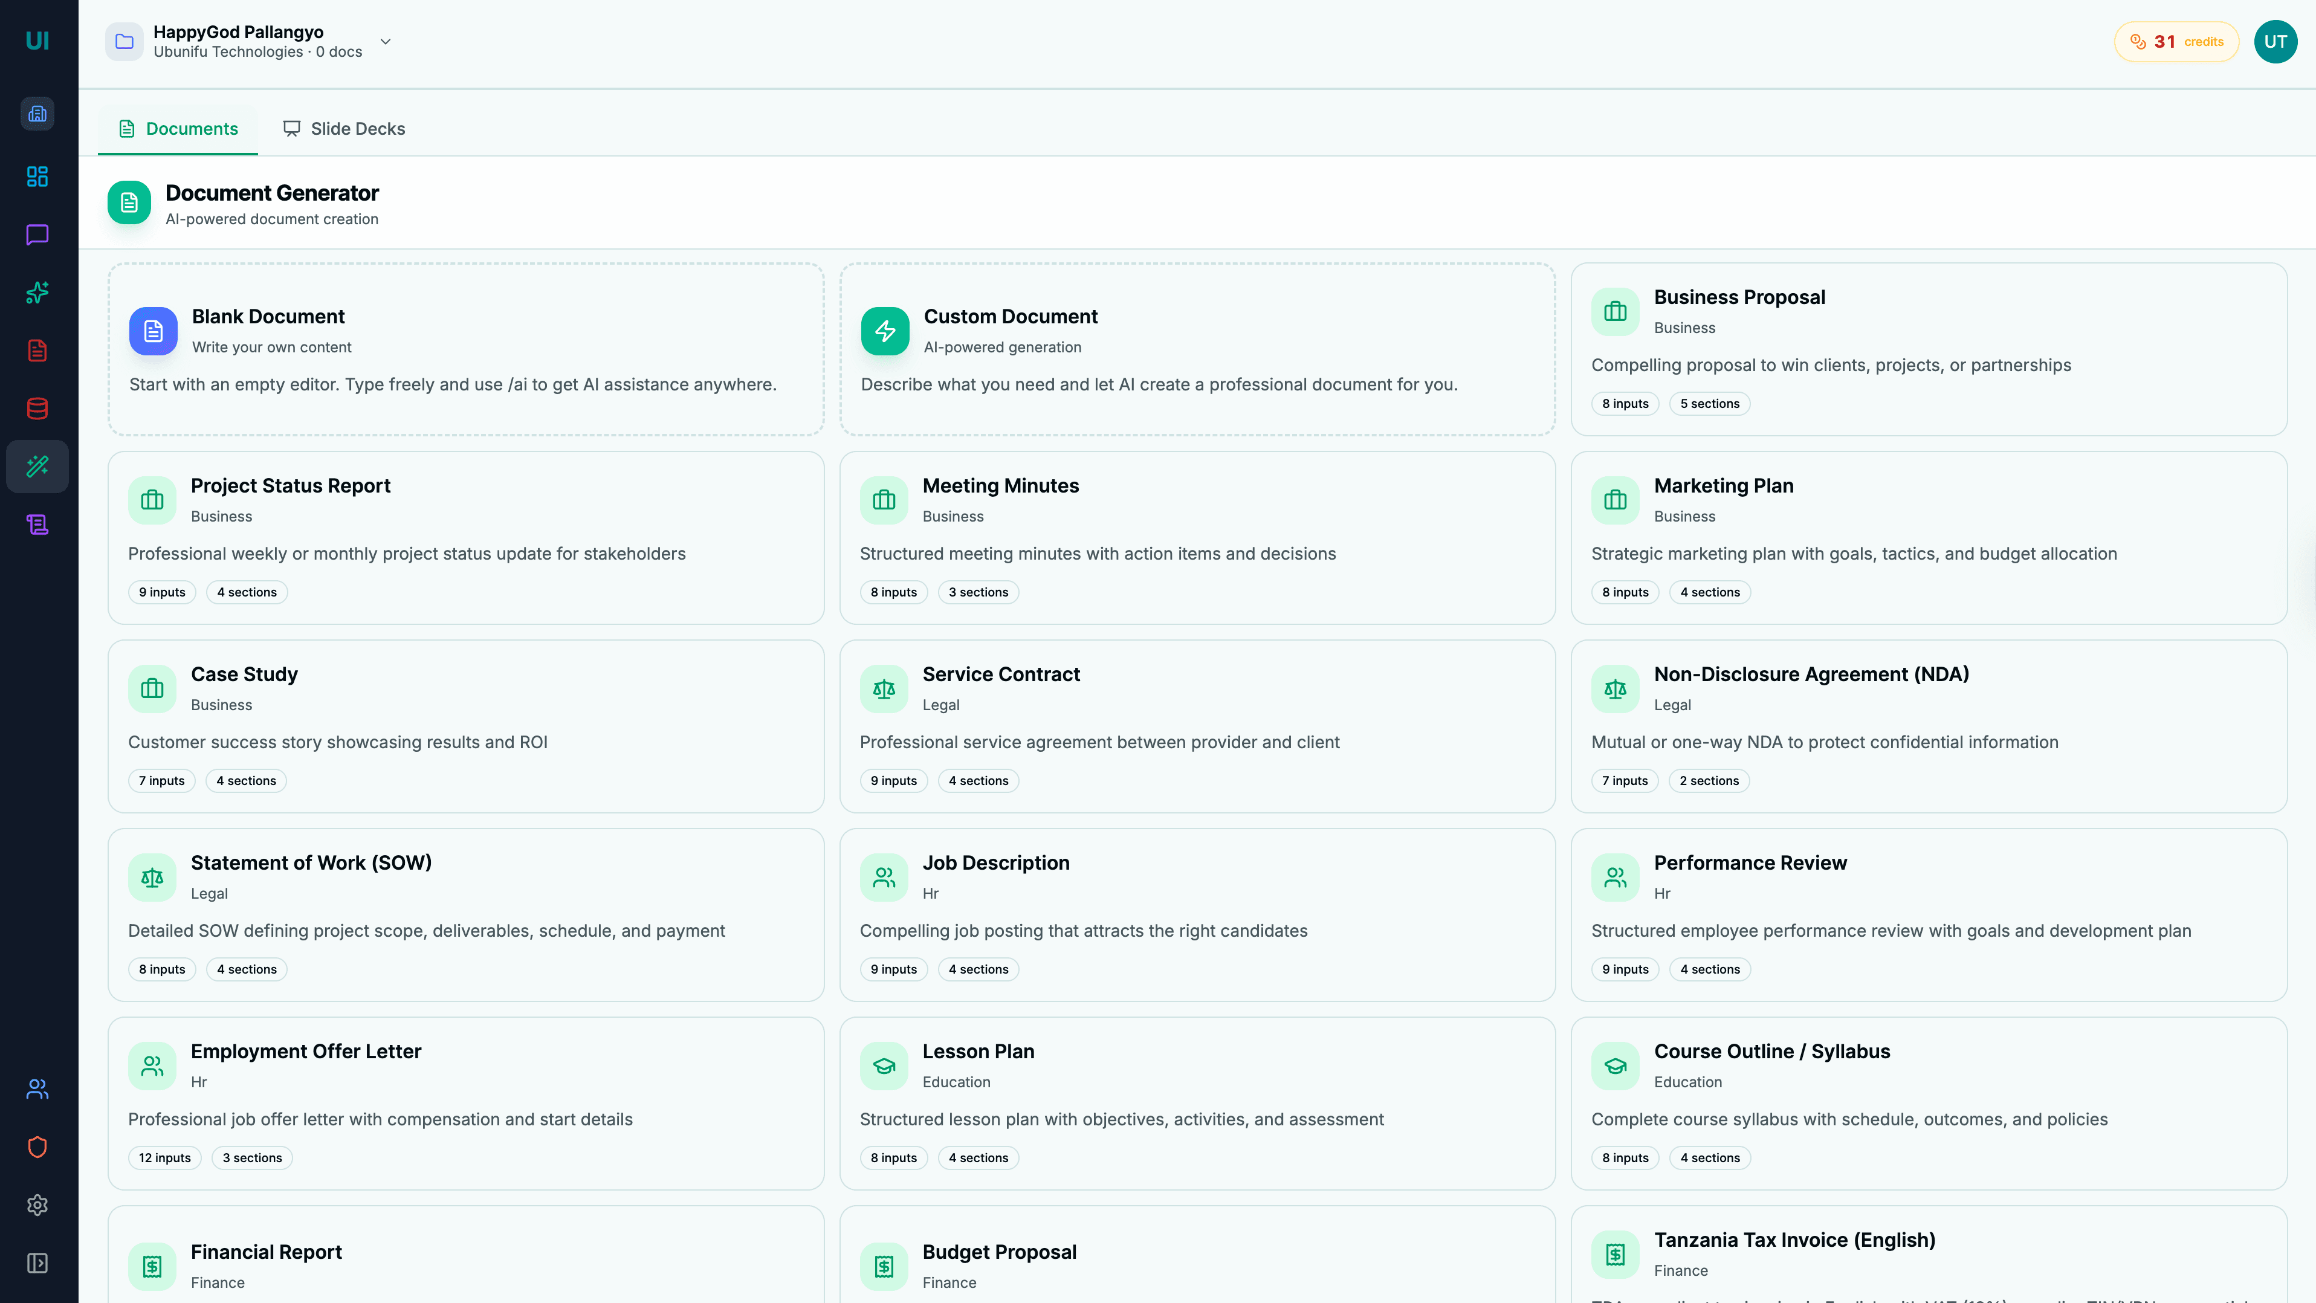Viewport: 2316px width, 1303px height.
Task: Click the Custom Document lightning bolt icon
Action: tap(885, 331)
